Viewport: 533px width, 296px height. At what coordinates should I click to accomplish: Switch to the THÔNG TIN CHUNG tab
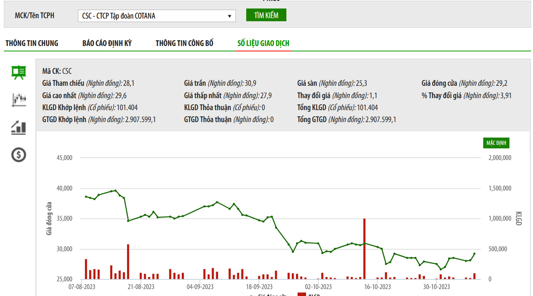coord(32,43)
